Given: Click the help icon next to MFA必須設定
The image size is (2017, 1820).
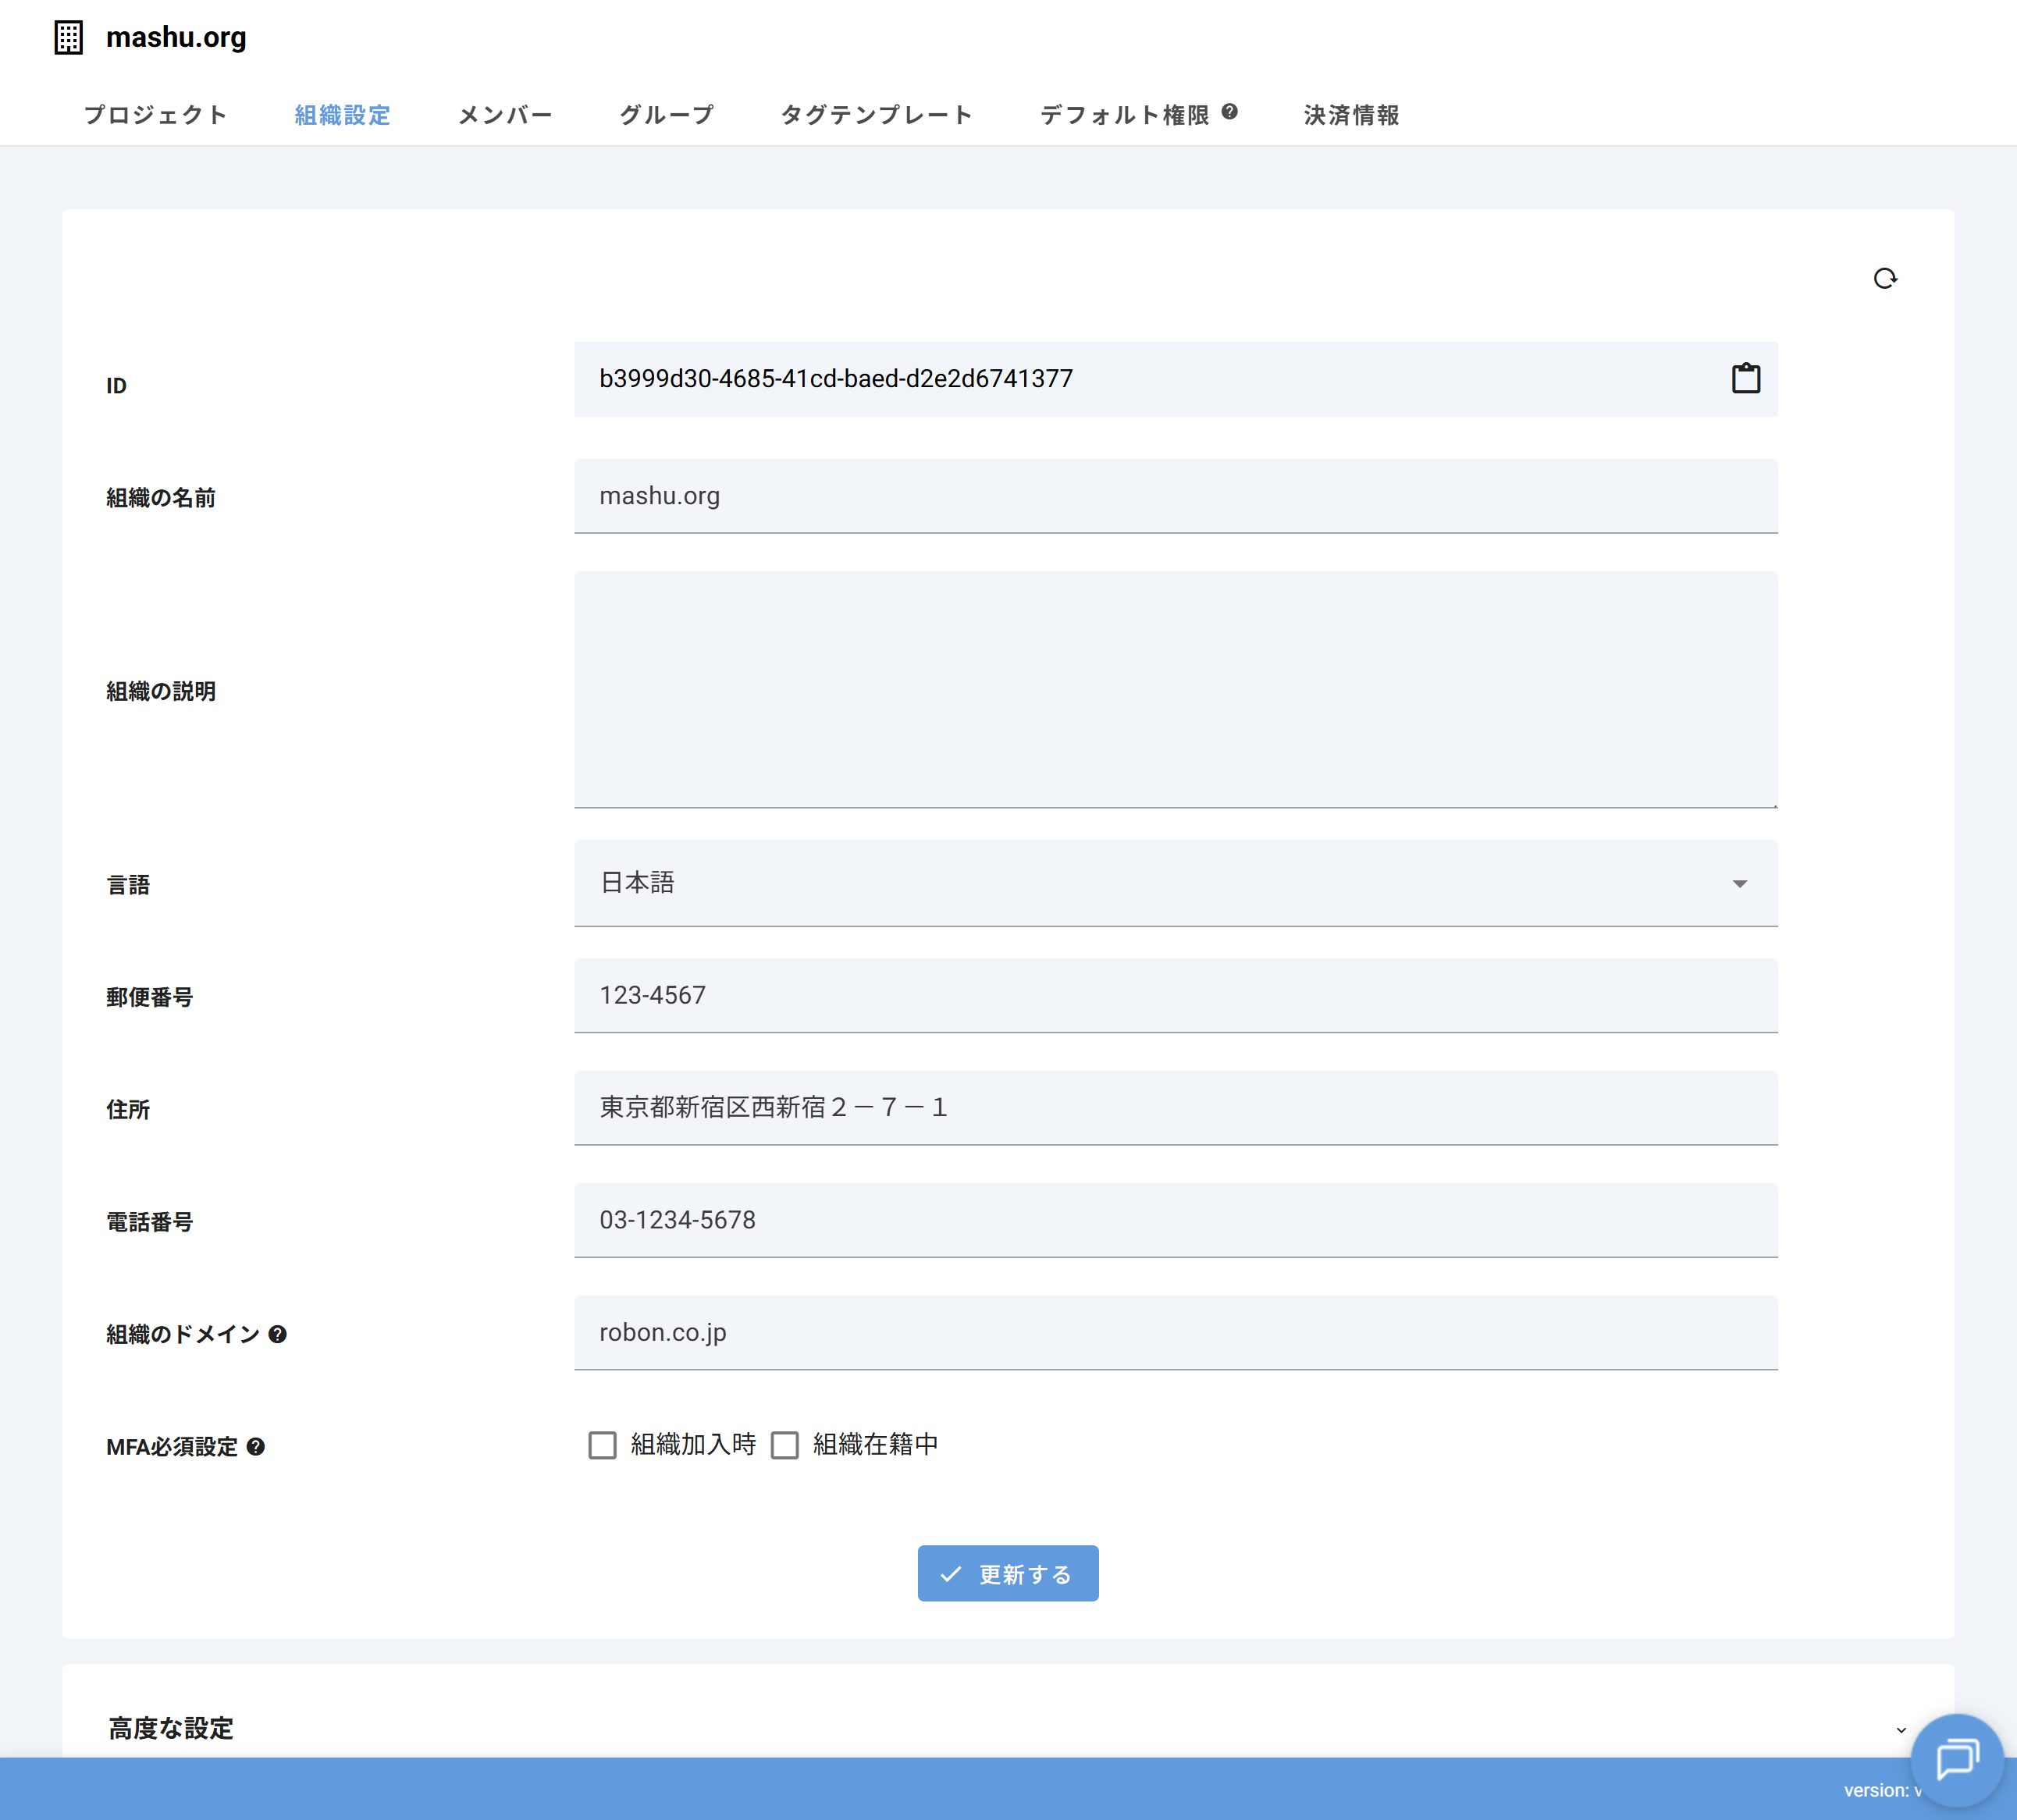Looking at the screenshot, I should coord(256,1446).
